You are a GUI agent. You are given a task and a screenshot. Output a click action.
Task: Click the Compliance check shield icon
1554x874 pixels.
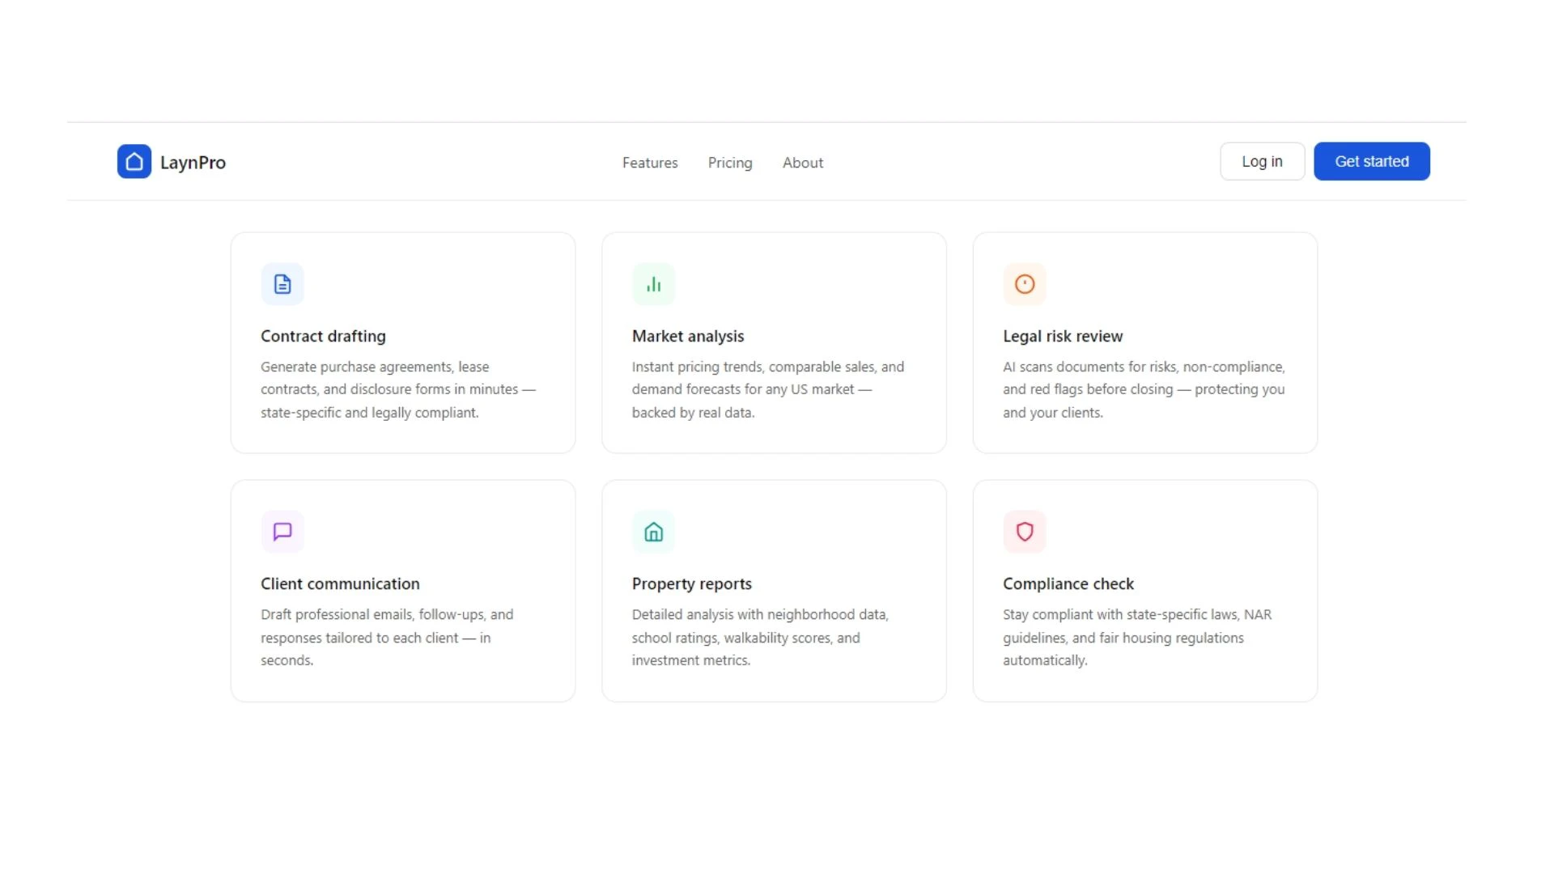pos(1025,532)
